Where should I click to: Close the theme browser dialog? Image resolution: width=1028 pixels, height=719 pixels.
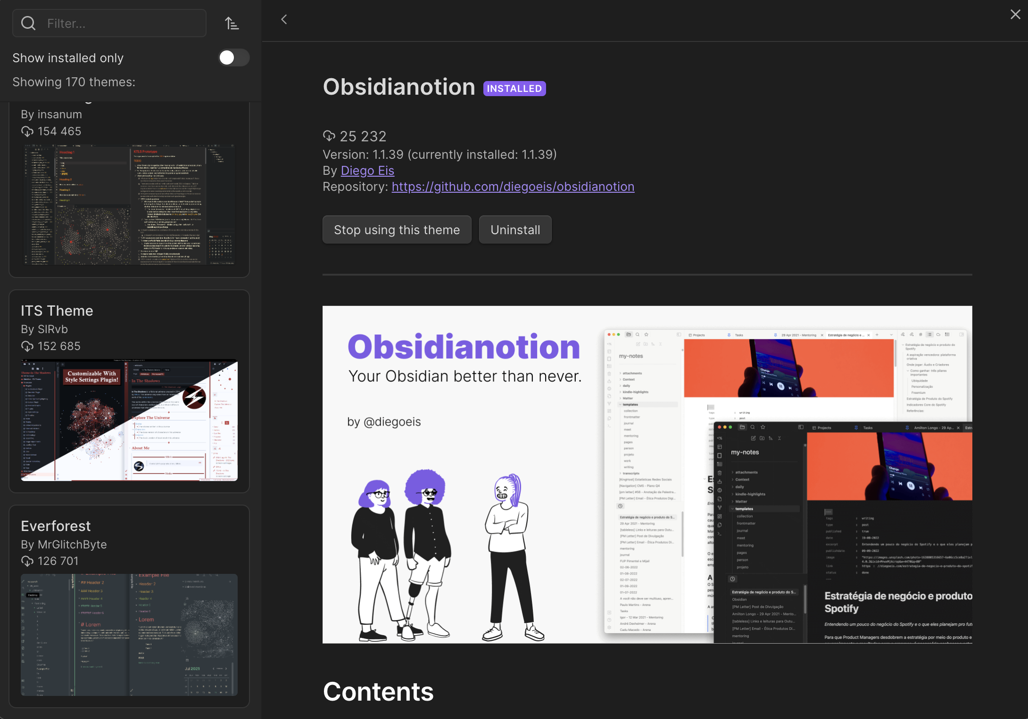click(x=1015, y=15)
